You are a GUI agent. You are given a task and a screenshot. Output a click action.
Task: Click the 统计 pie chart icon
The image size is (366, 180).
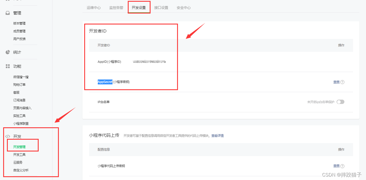8,52
